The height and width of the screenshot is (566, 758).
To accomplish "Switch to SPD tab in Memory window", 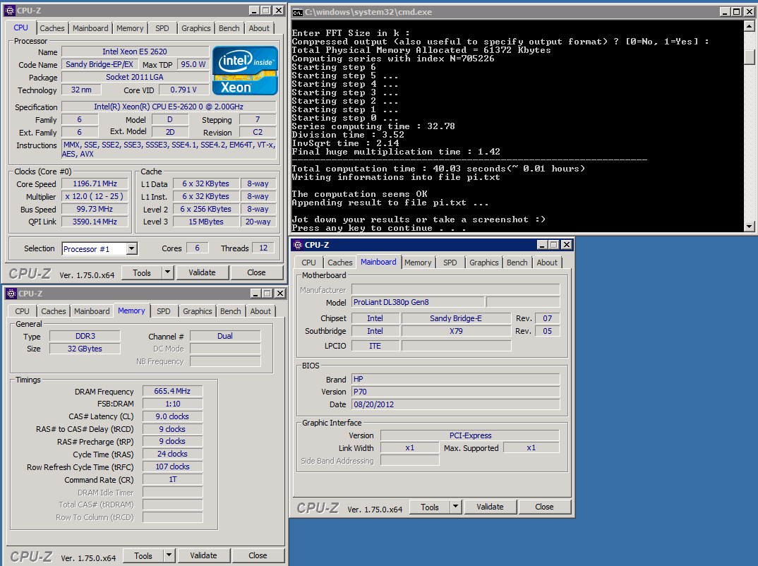I will (x=164, y=311).
